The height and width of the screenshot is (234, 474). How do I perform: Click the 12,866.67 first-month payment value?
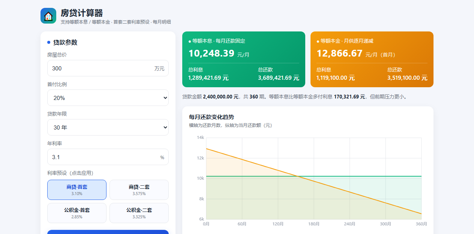(x=340, y=53)
